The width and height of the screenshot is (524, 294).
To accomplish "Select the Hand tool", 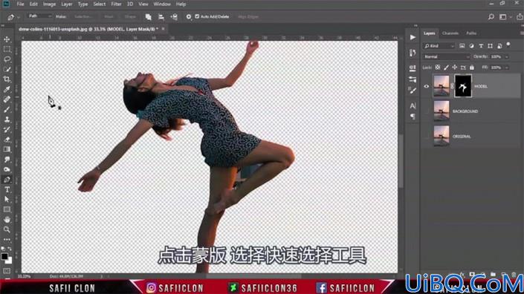I will pos(7,220).
